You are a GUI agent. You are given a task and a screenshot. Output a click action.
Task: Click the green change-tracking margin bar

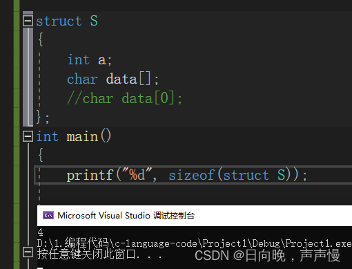[17, 134]
